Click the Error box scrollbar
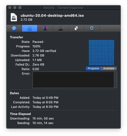This screenshot has height=136, width=127. click(x=115, y=80)
